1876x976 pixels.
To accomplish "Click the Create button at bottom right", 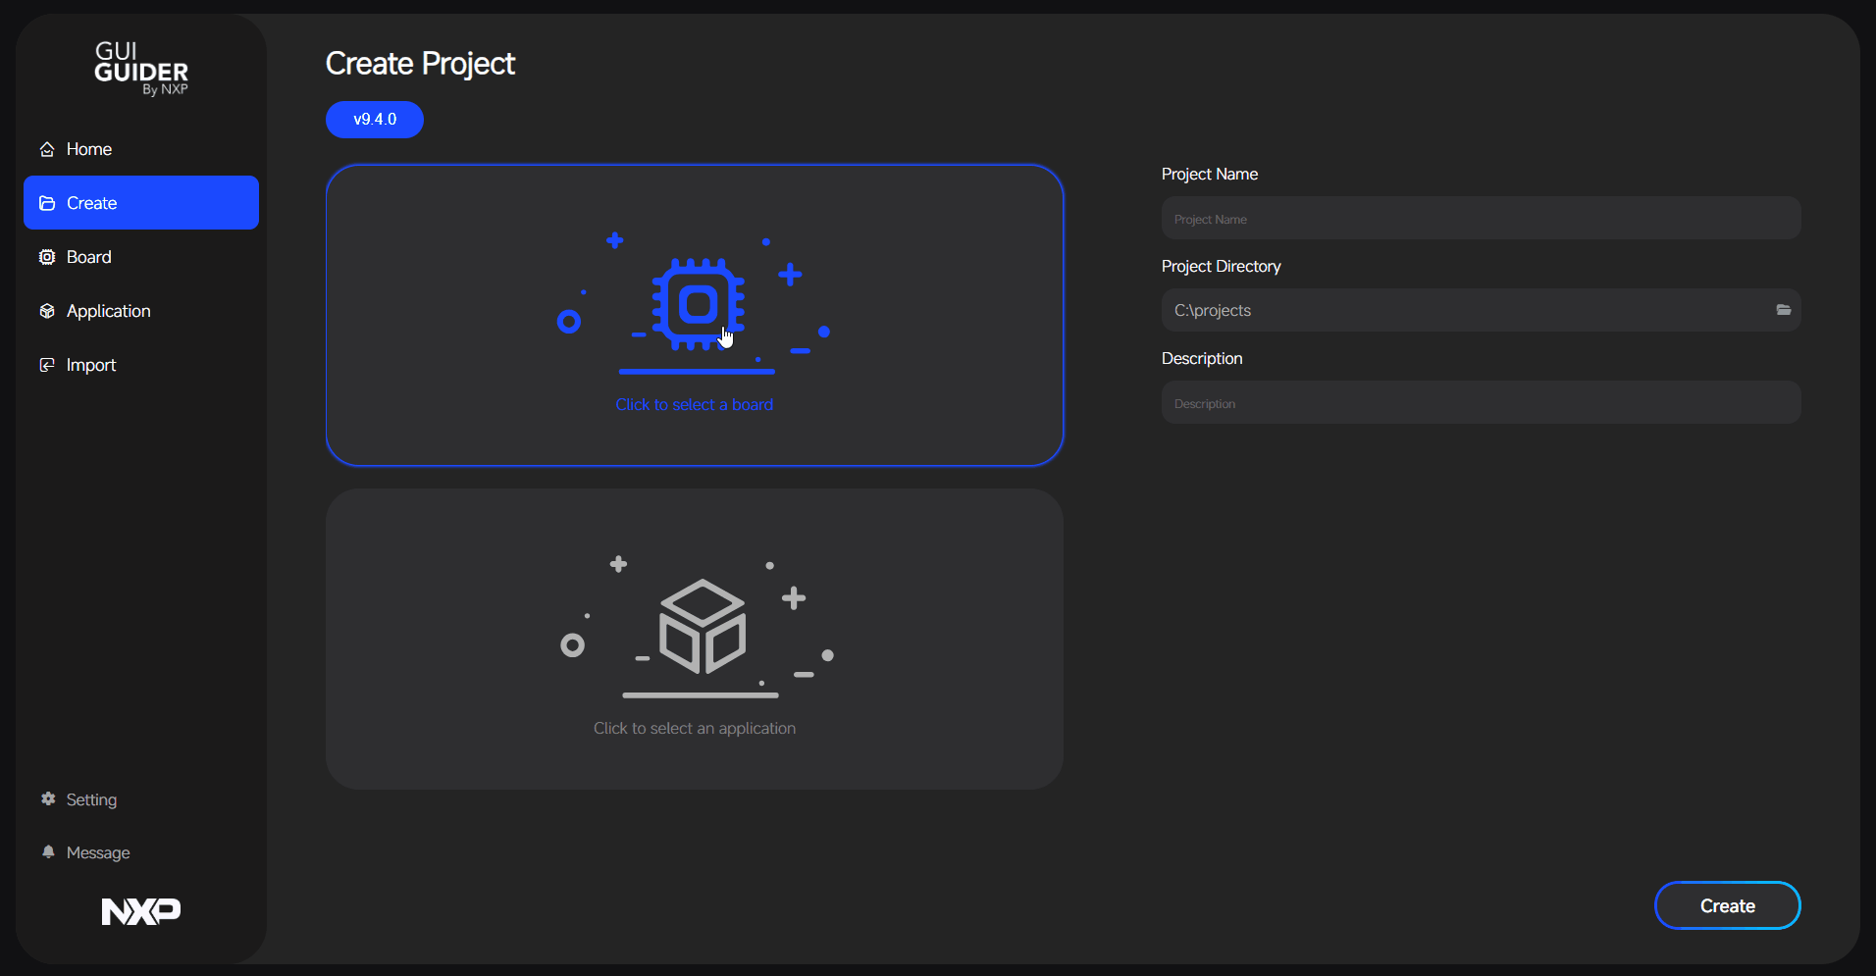I will click(1727, 905).
